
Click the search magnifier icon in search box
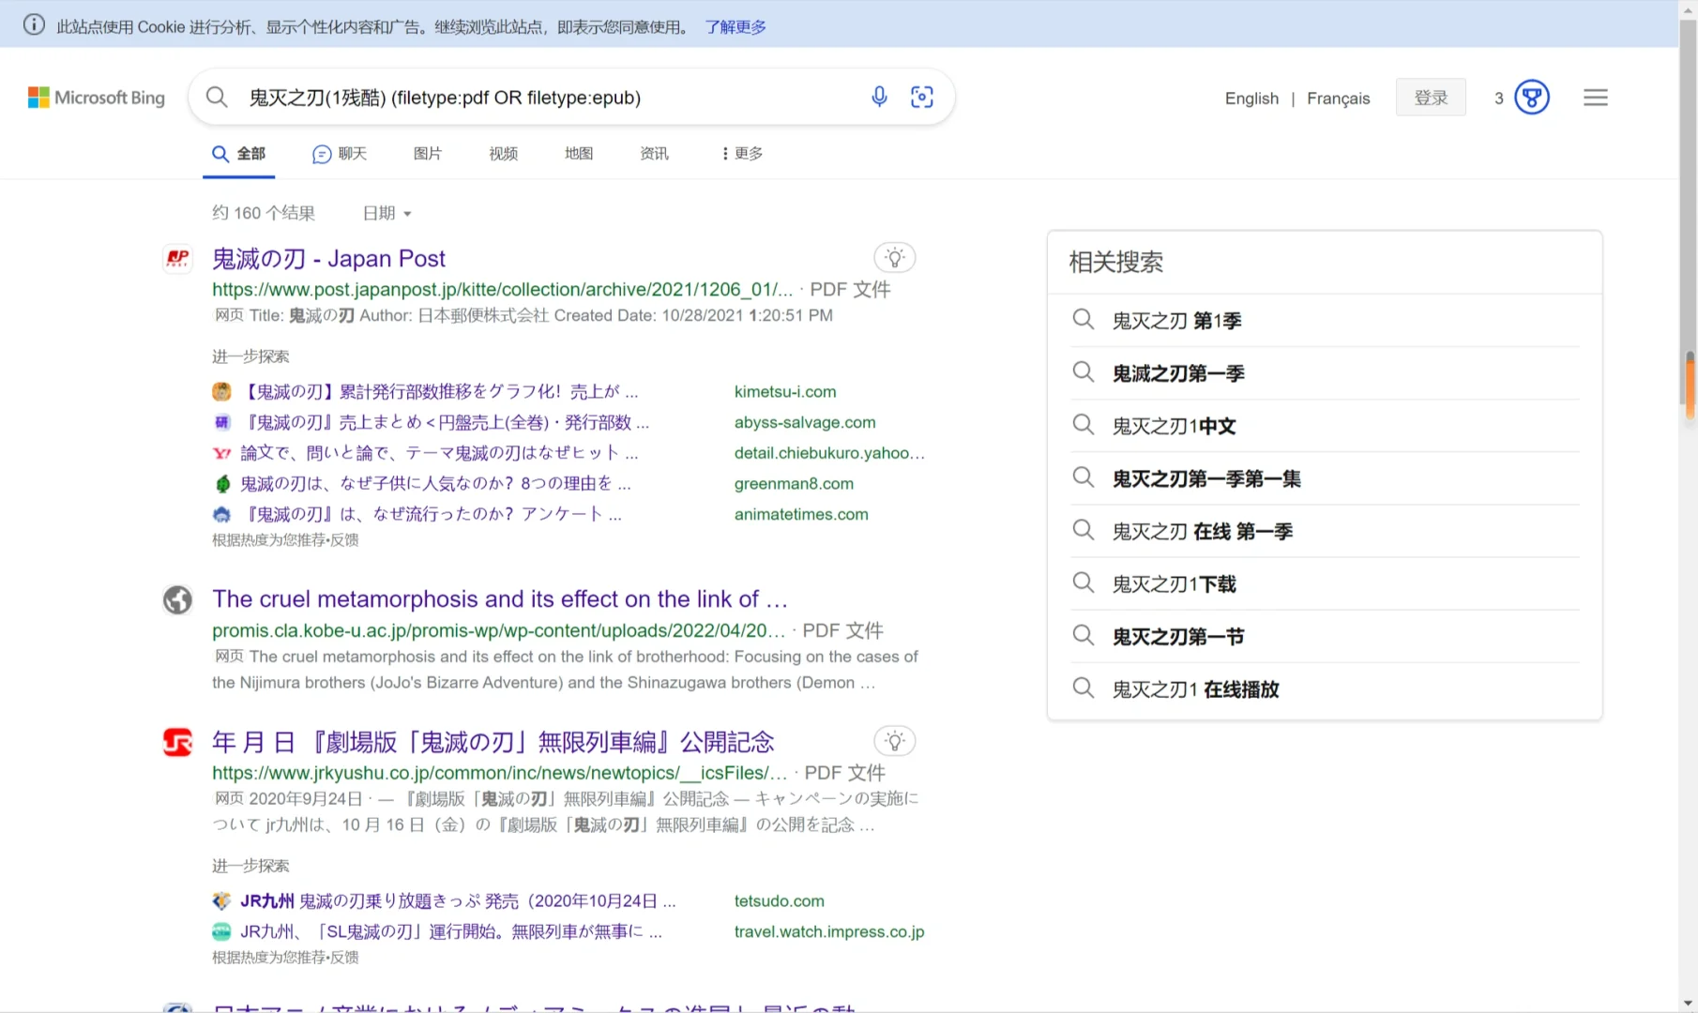tap(217, 97)
